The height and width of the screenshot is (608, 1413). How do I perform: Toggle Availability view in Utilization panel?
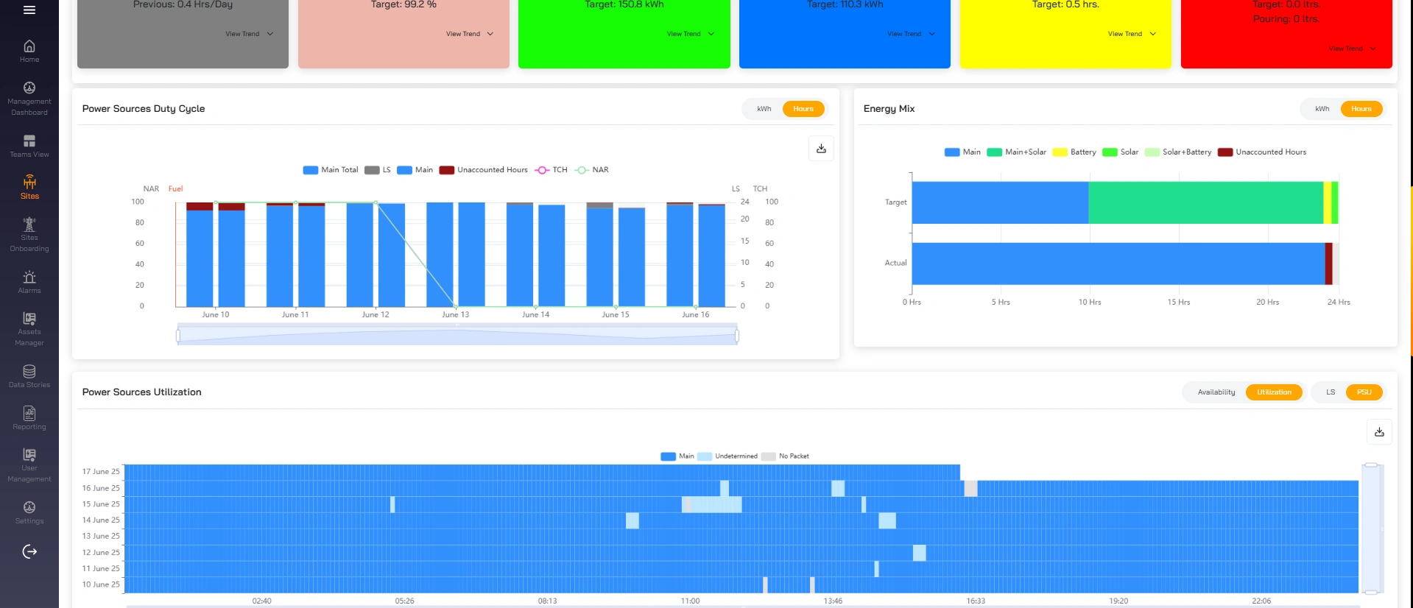click(x=1216, y=392)
